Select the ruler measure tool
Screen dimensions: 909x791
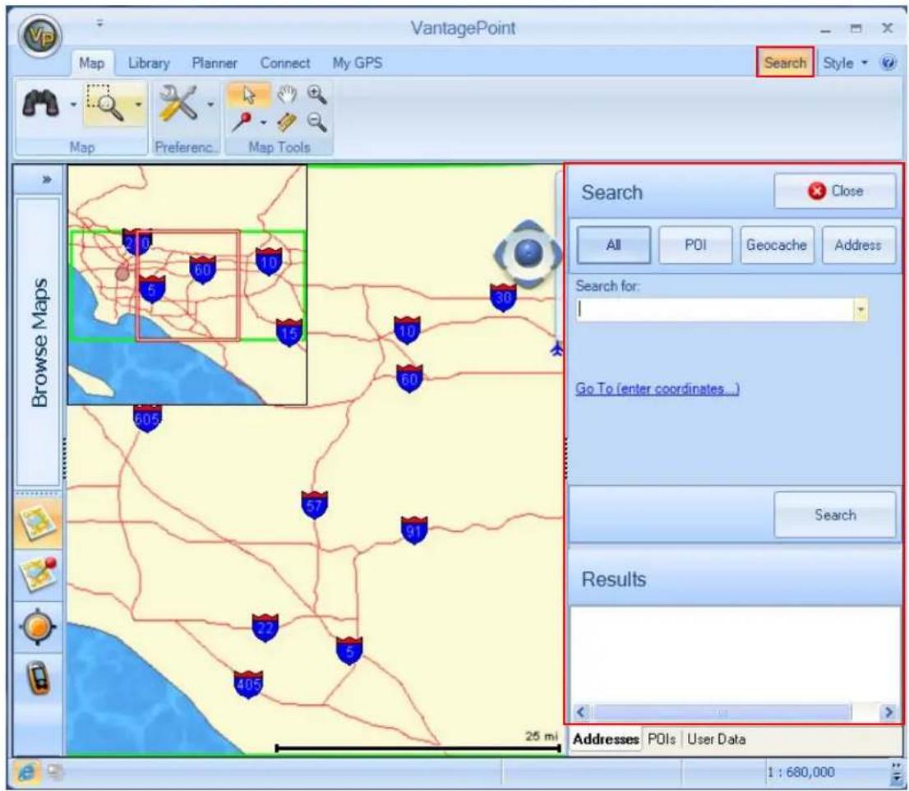pyautogui.click(x=286, y=122)
